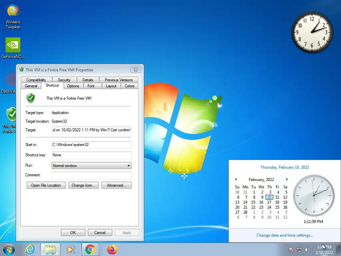The width and height of the screenshot is (341, 256).
Task: Select the Shortcut tab
Action: point(52,85)
